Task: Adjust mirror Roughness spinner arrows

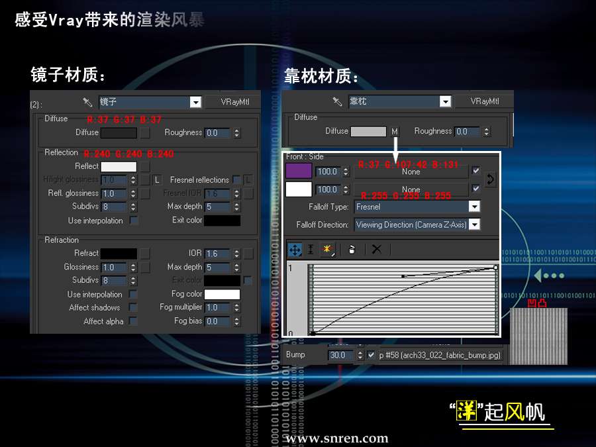Action: (237, 133)
